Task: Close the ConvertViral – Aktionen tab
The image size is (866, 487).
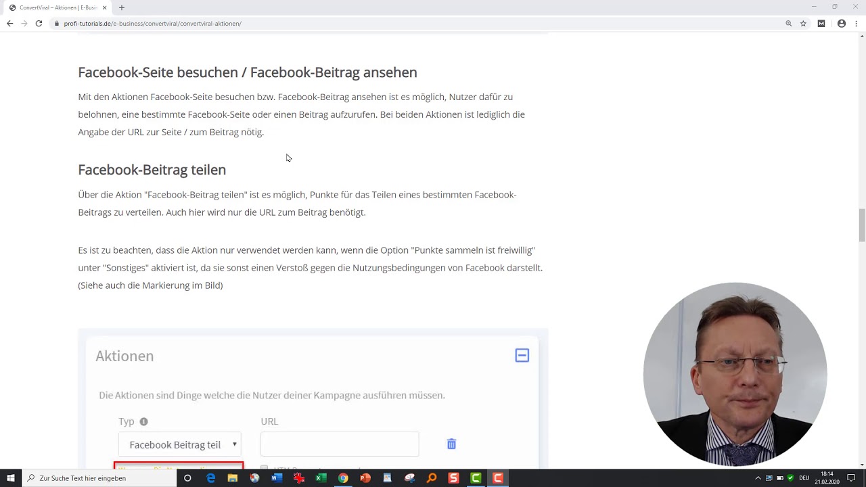Action: point(105,7)
